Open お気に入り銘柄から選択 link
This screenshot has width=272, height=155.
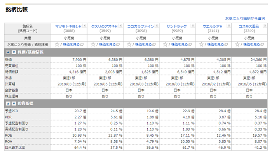click(245, 19)
